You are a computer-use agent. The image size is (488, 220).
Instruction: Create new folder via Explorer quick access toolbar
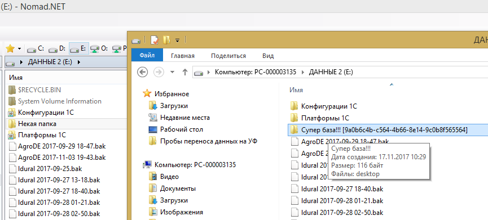pos(167,40)
